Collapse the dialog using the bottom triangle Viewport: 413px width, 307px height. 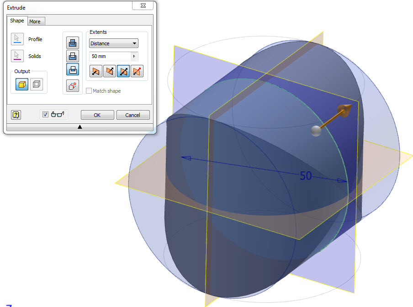point(80,126)
